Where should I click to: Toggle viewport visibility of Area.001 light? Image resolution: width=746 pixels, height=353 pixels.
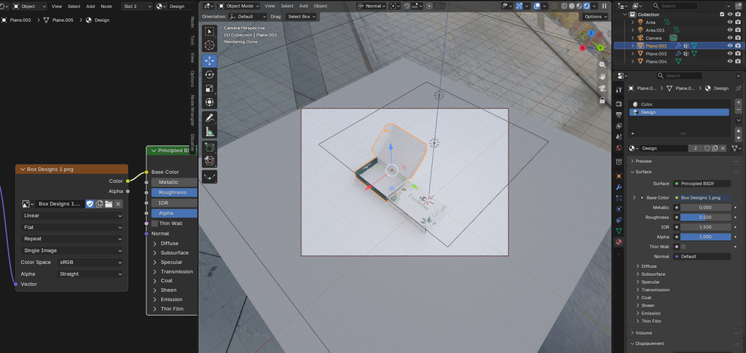pyautogui.click(x=730, y=30)
